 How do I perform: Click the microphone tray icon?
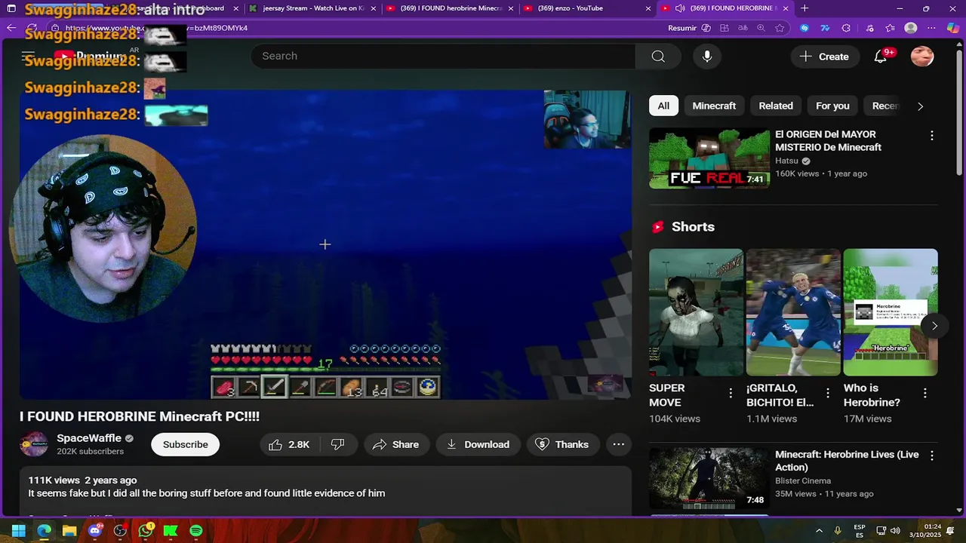[x=838, y=531]
